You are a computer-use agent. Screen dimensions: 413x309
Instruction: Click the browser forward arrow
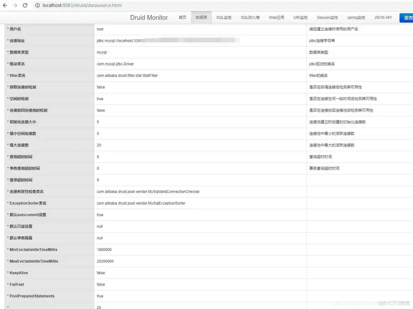point(15,6)
